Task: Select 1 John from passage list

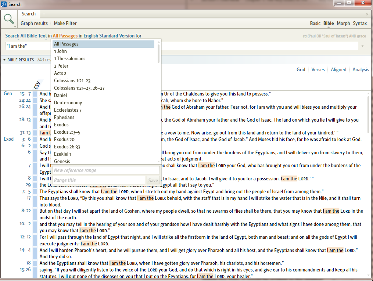Action: (x=104, y=51)
